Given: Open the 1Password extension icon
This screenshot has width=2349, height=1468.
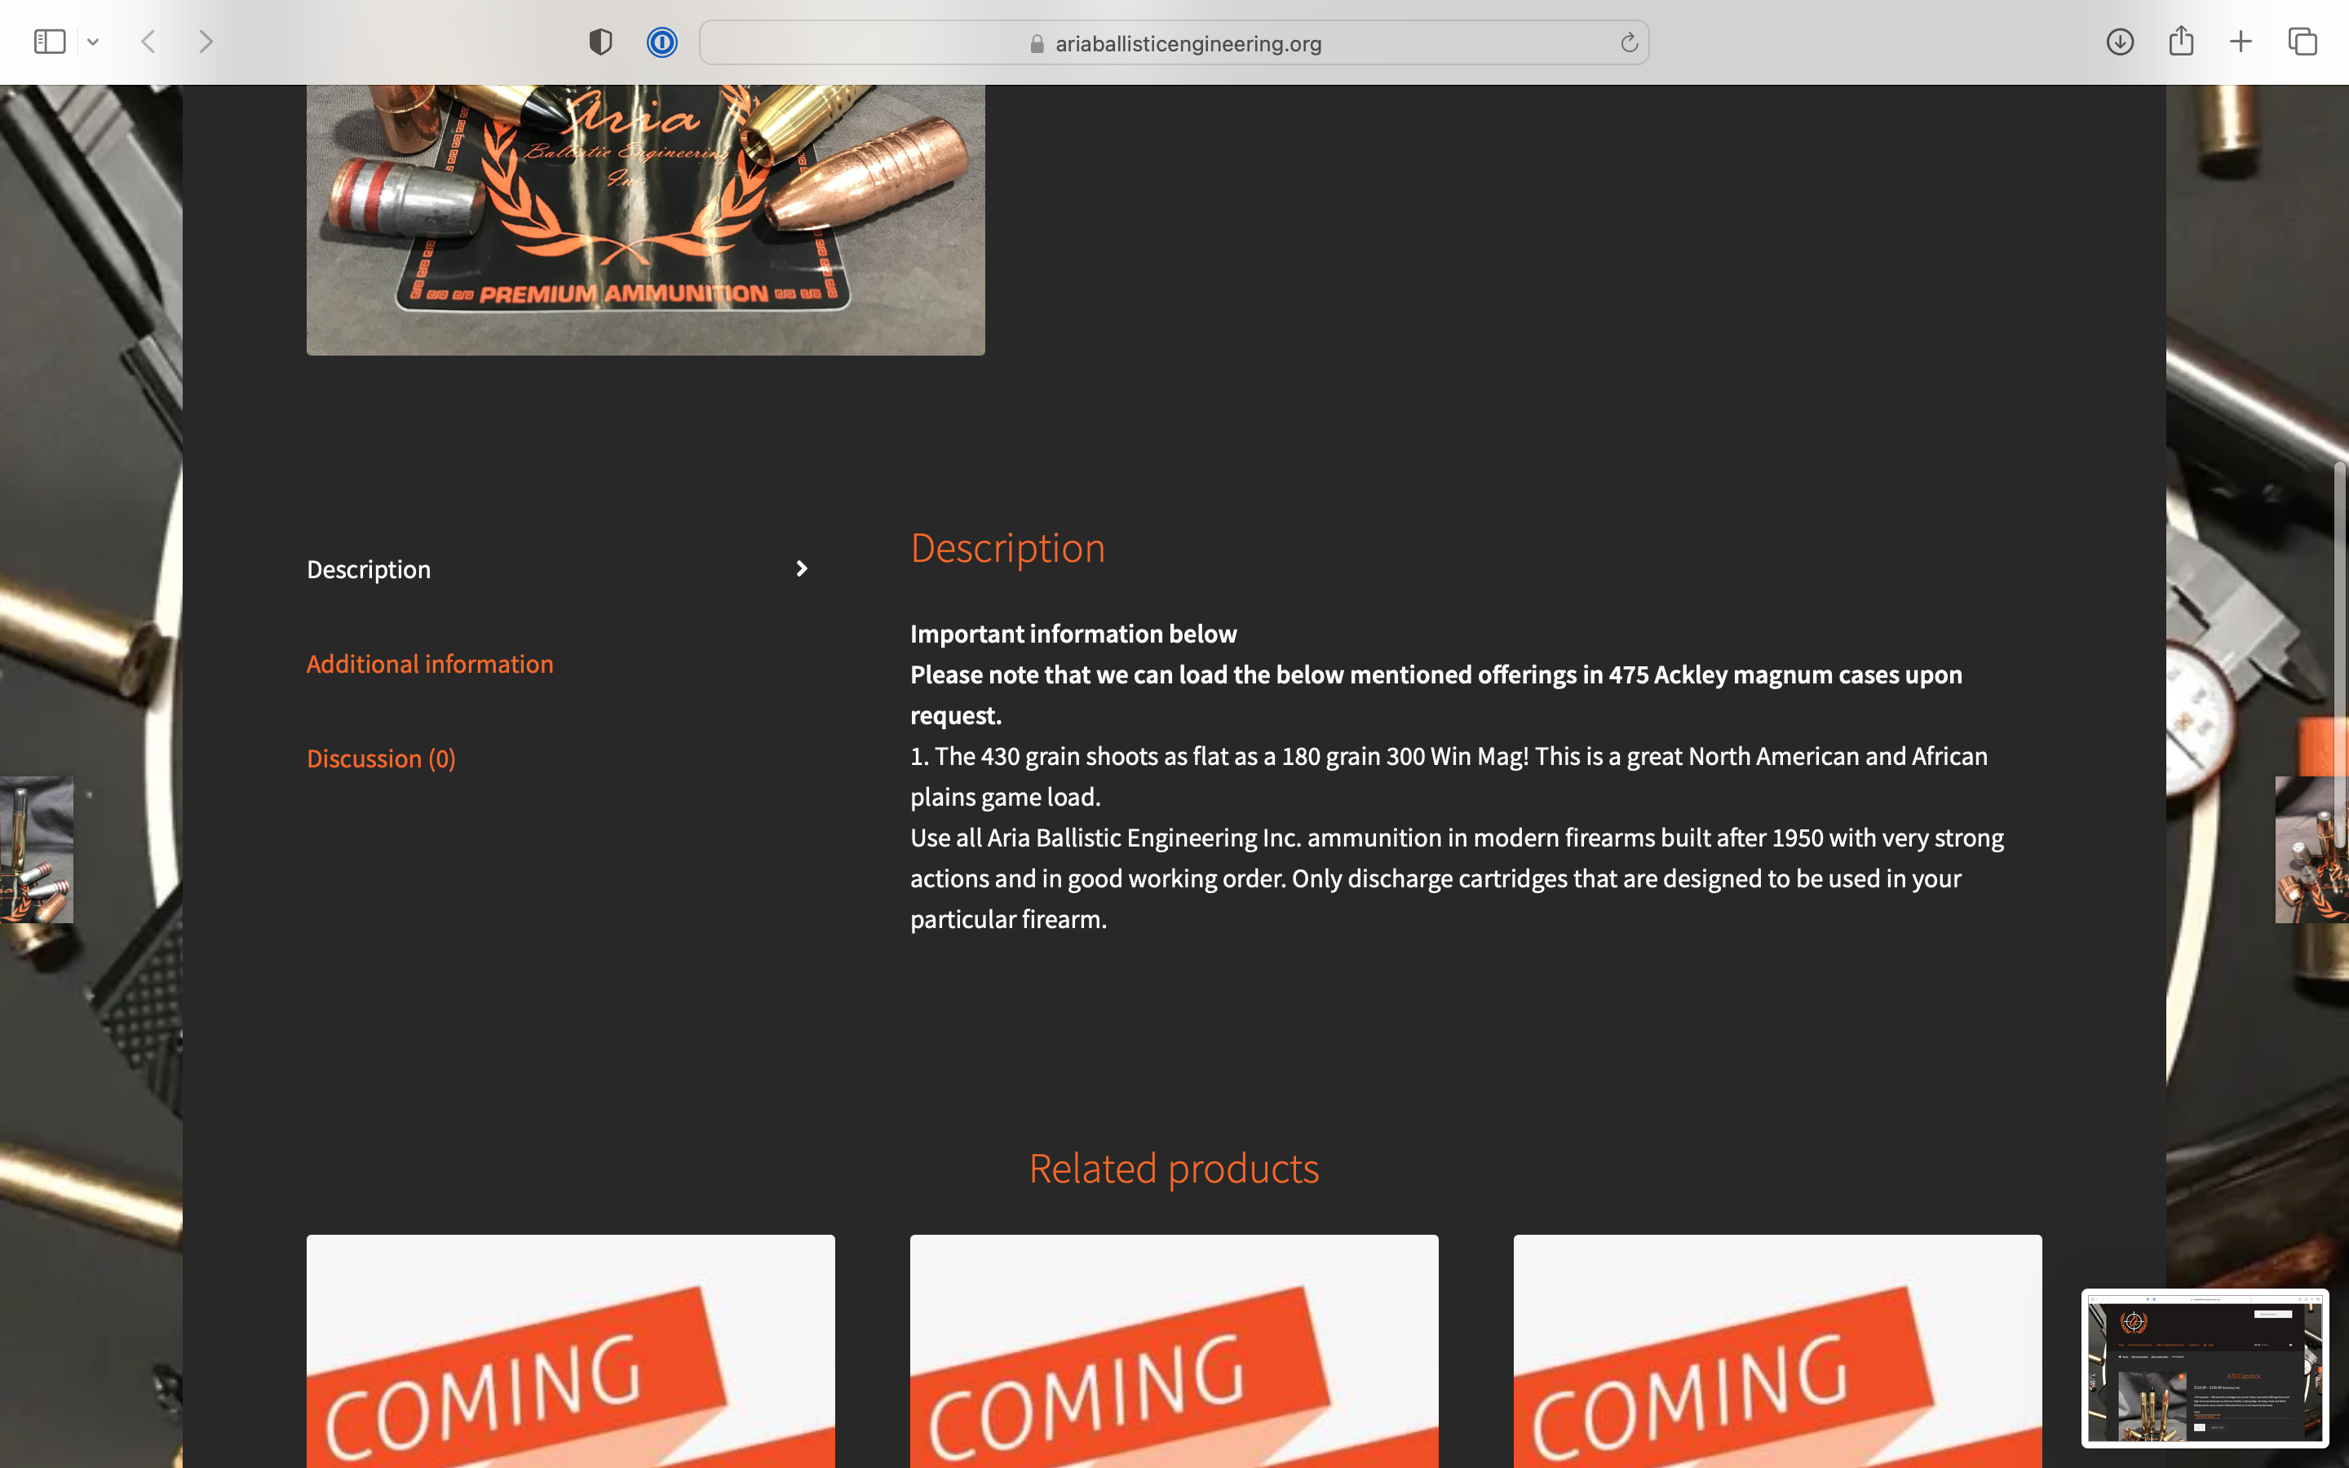Looking at the screenshot, I should pyautogui.click(x=662, y=42).
